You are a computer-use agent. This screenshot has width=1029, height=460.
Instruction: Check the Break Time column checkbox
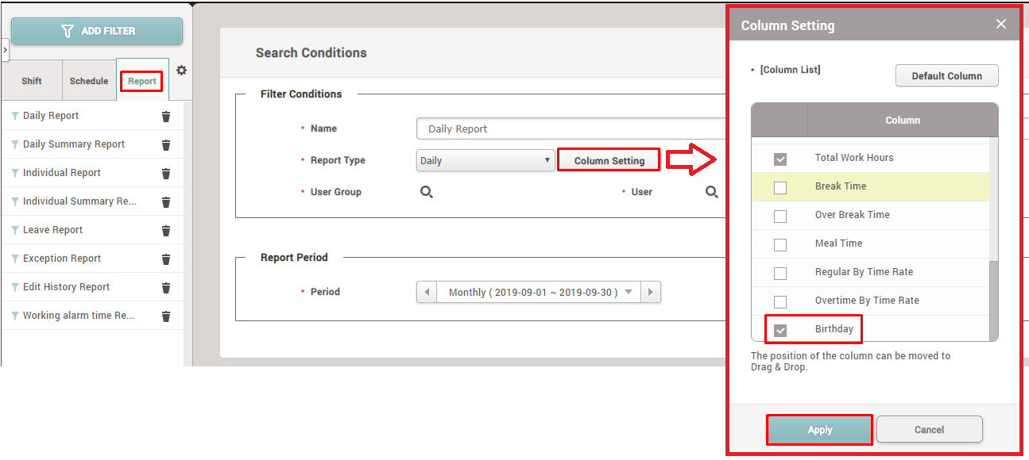pyautogui.click(x=780, y=187)
